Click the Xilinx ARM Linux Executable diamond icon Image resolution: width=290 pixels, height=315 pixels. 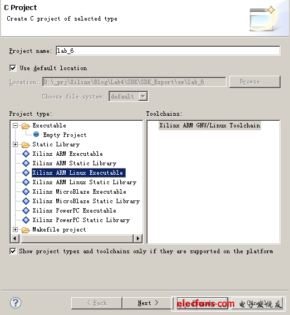[x=26, y=173]
